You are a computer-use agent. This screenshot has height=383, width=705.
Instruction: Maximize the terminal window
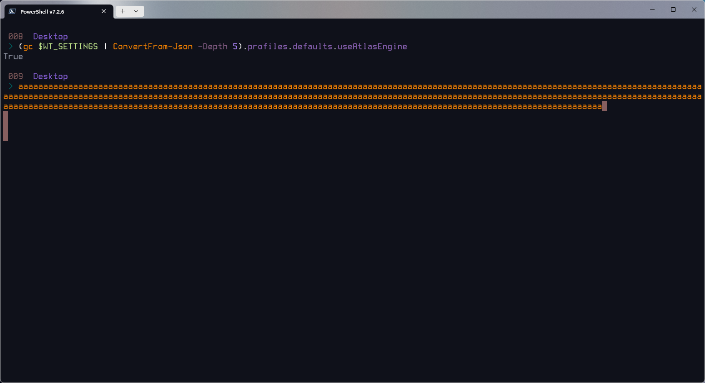pyautogui.click(x=673, y=10)
